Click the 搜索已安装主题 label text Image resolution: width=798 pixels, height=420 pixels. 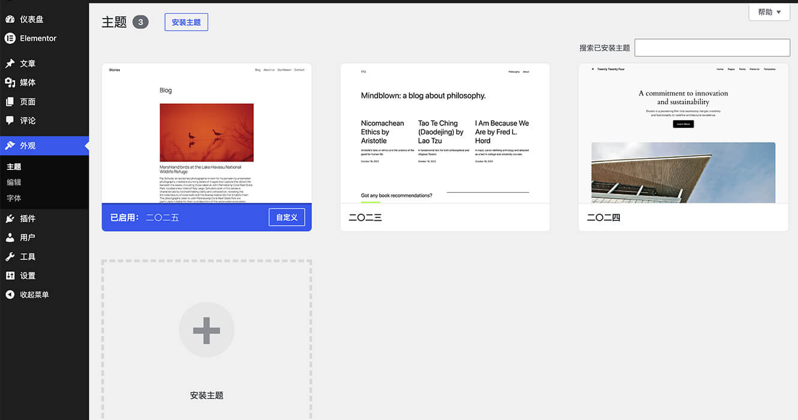click(x=605, y=48)
